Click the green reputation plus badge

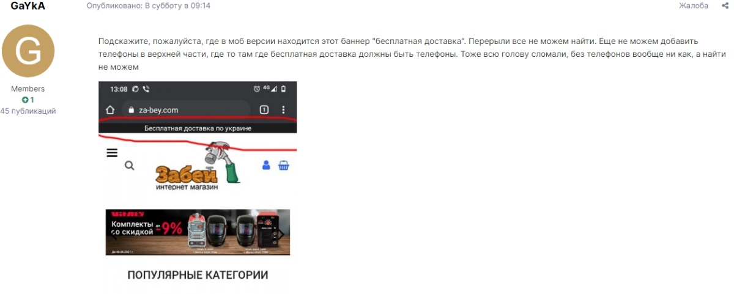coord(28,100)
